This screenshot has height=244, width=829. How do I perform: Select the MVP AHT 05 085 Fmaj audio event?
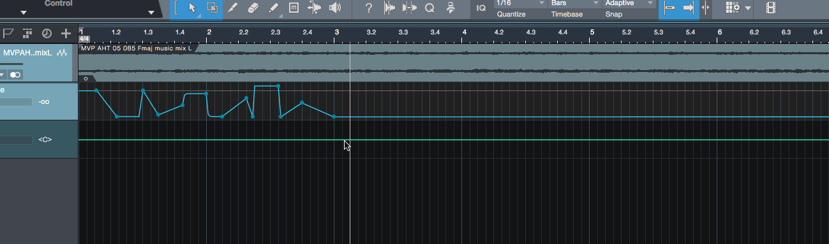453,62
